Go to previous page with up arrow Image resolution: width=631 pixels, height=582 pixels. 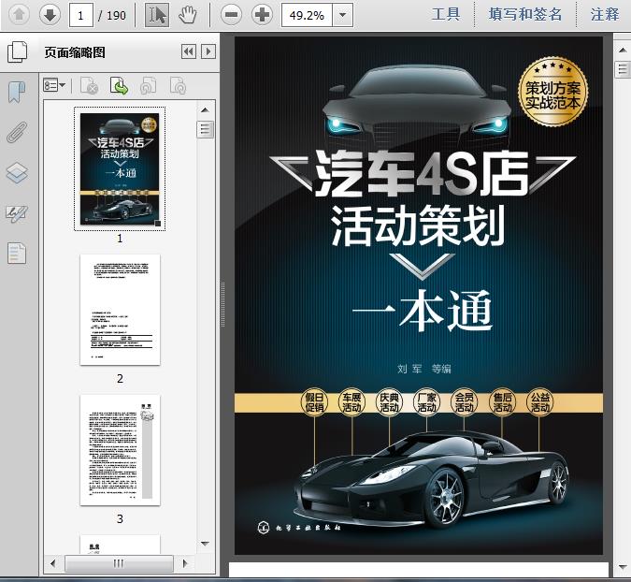point(19,15)
